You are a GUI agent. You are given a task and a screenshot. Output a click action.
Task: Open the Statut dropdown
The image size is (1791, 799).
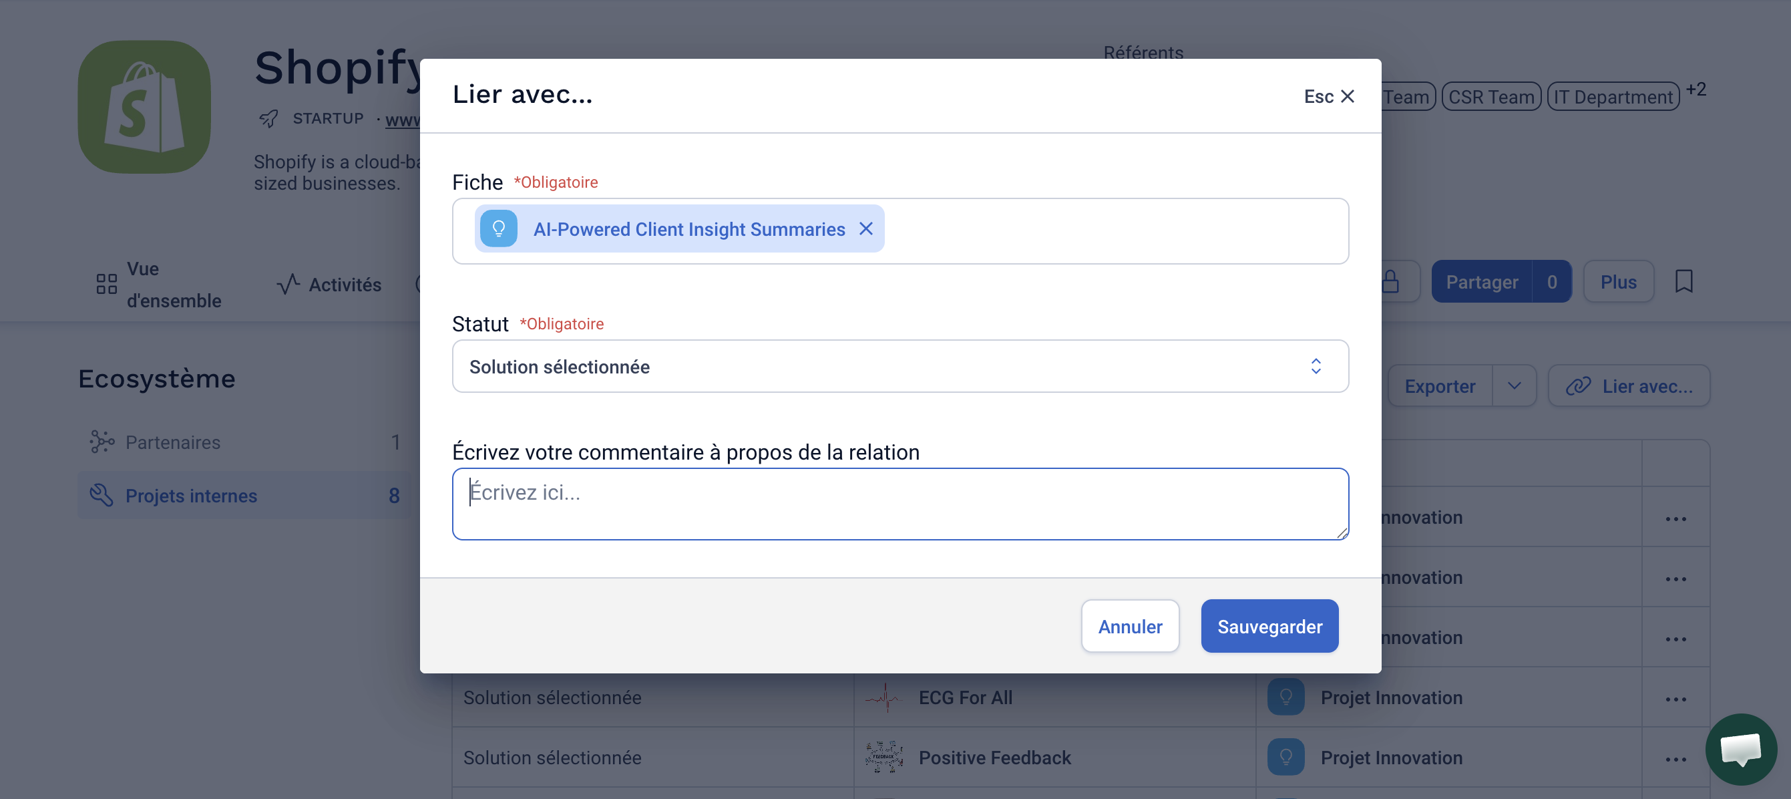click(900, 367)
